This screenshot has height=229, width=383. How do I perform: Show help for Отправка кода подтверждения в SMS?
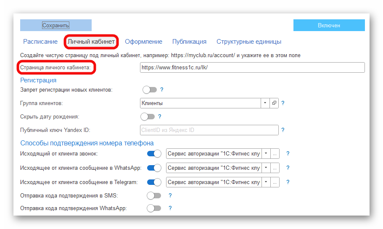170,195
